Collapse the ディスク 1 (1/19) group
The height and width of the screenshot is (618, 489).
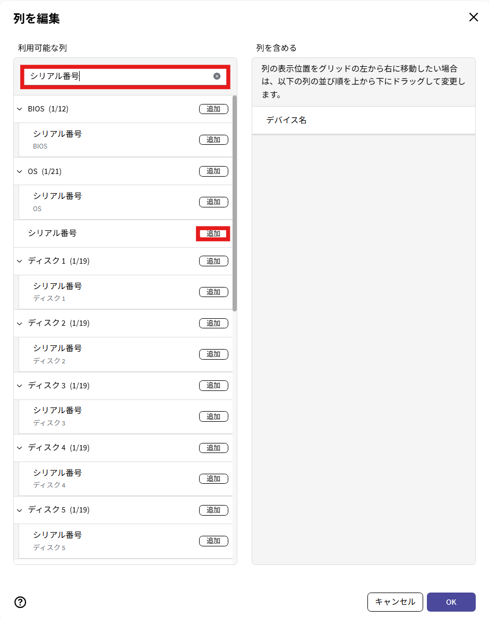pos(20,261)
